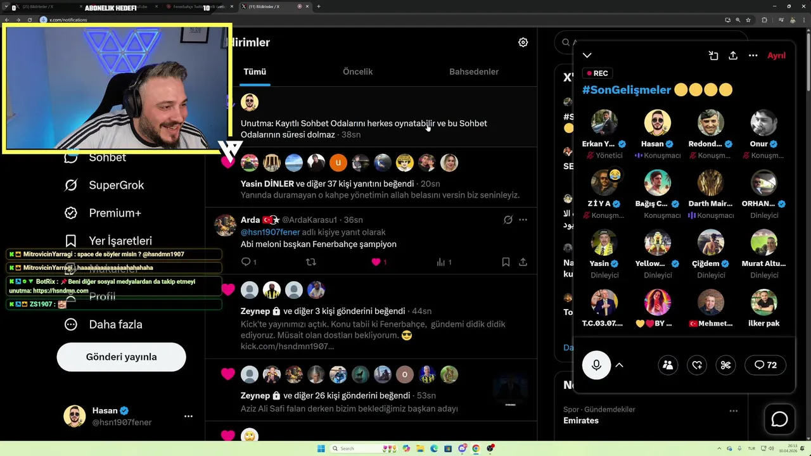Open SuperGrok in left sidebar

pyautogui.click(x=104, y=185)
